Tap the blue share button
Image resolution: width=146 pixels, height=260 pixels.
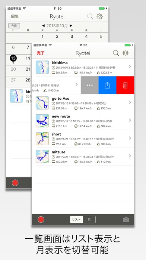107,85
